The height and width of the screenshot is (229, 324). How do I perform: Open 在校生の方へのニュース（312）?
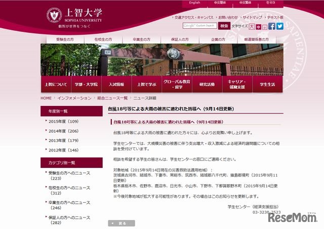pos(69,191)
